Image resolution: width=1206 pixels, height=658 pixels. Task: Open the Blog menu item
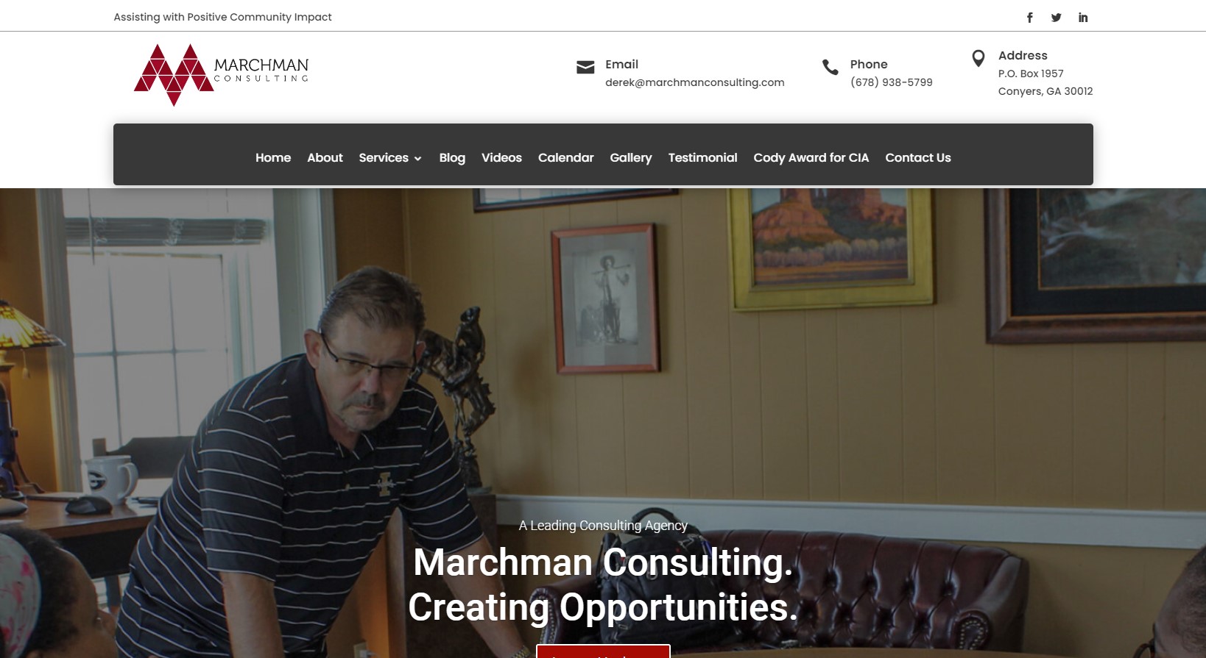(x=452, y=157)
